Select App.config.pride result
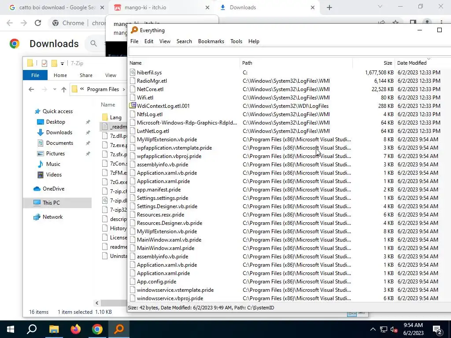451x338 pixels. coord(289,281)
